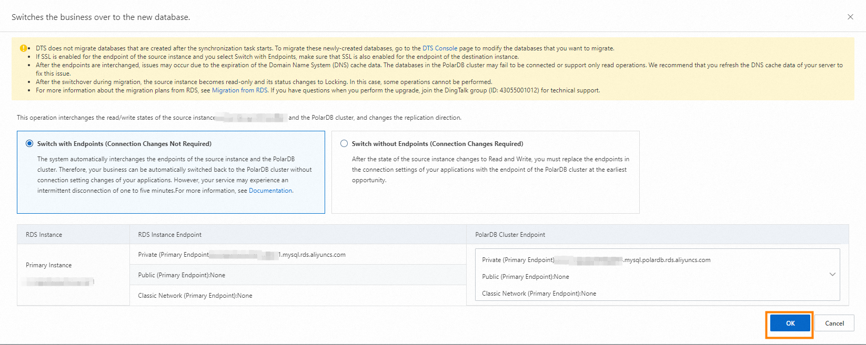Click the yellow warning icon in notice

[24, 48]
